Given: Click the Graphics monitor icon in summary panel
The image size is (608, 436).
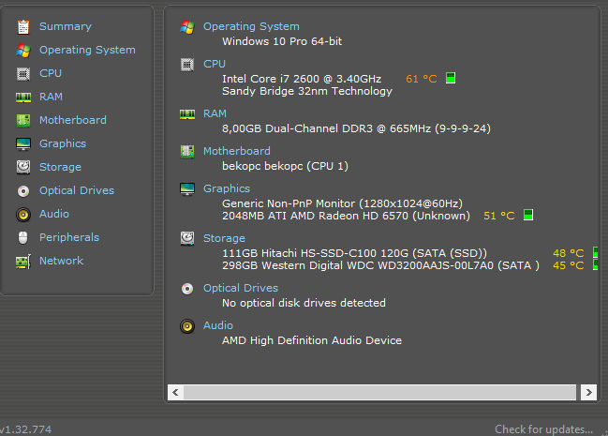Looking at the screenshot, I should (x=187, y=189).
